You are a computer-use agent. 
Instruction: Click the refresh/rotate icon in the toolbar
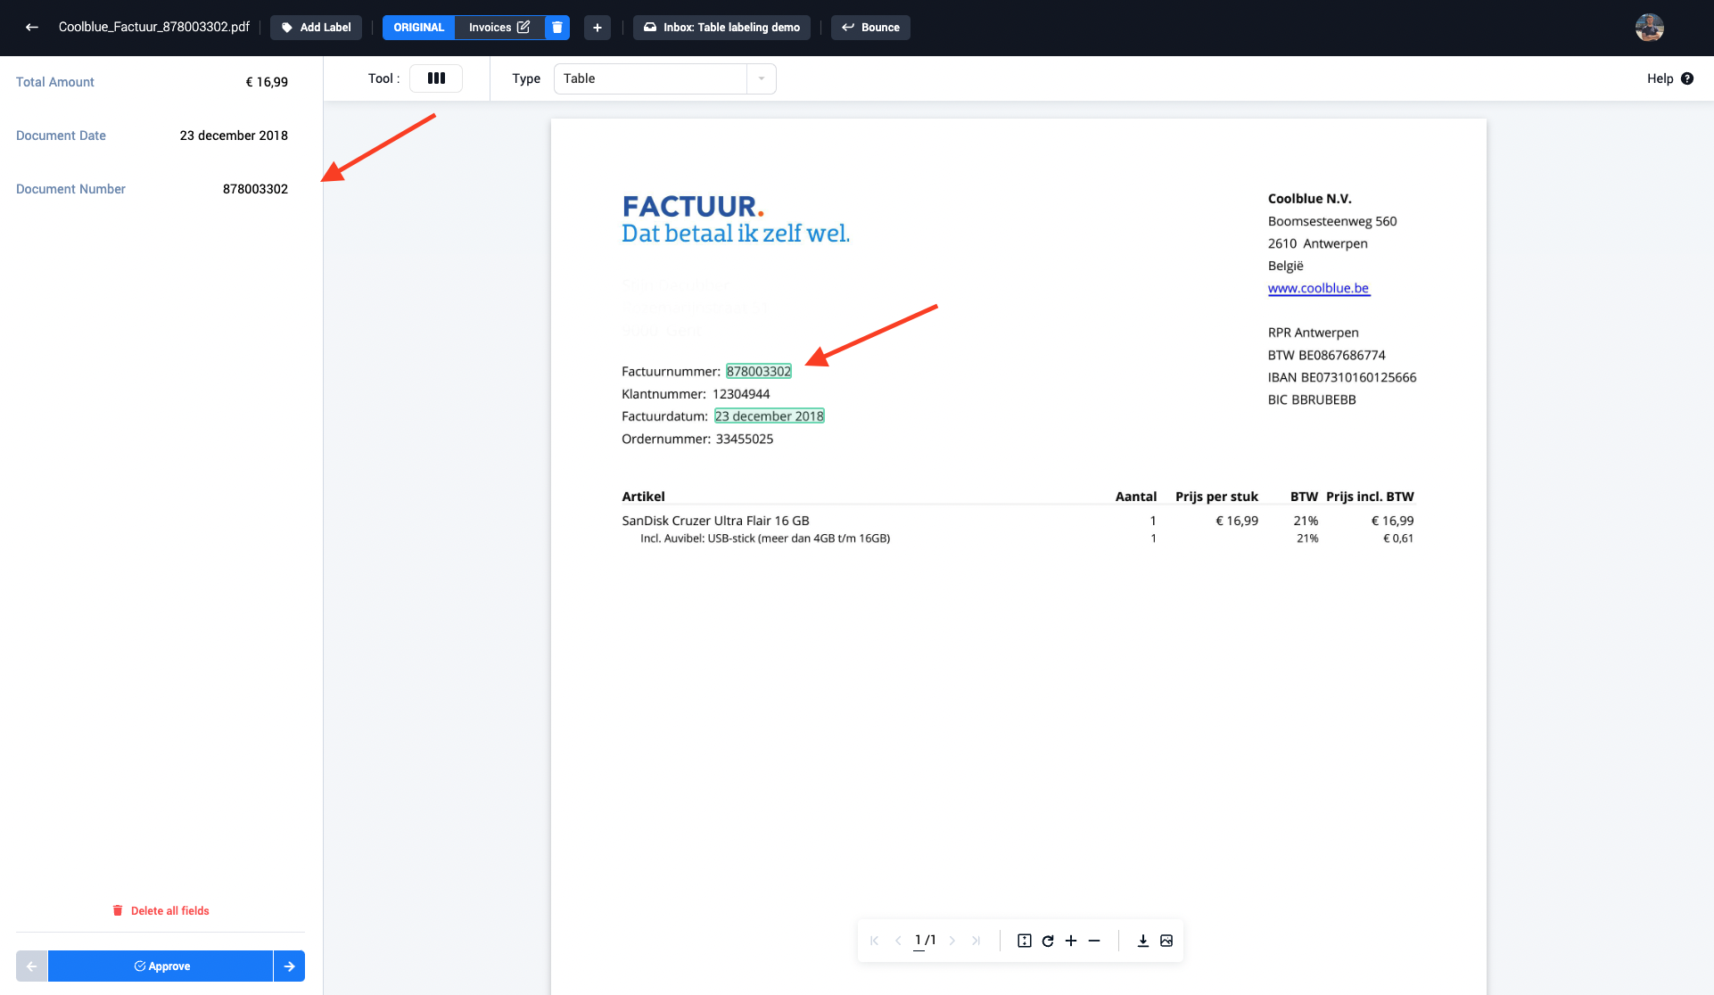point(1047,941)
